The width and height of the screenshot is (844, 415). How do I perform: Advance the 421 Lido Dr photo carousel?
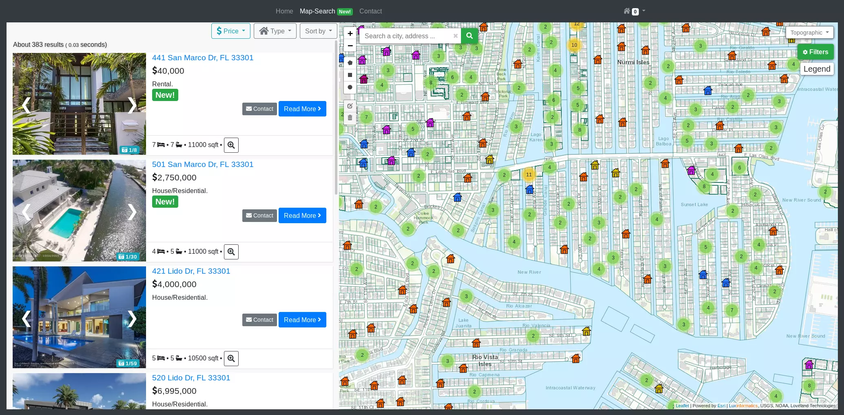click(132, 319)
